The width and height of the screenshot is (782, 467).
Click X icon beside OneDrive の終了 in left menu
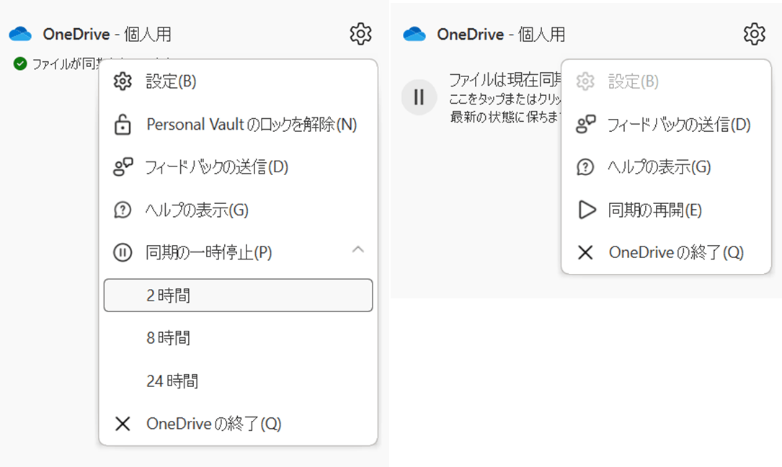point(123,424)
